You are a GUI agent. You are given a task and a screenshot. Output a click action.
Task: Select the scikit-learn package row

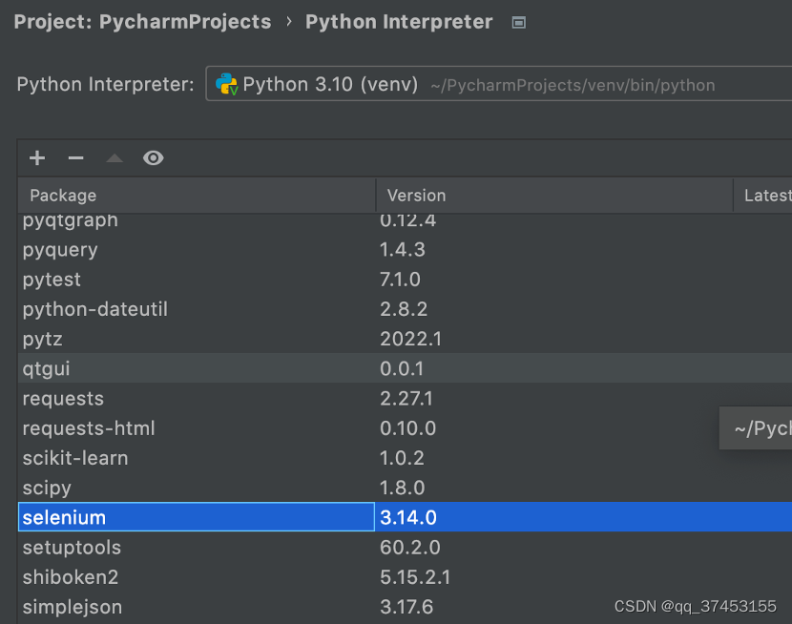(x=406, y=458)
